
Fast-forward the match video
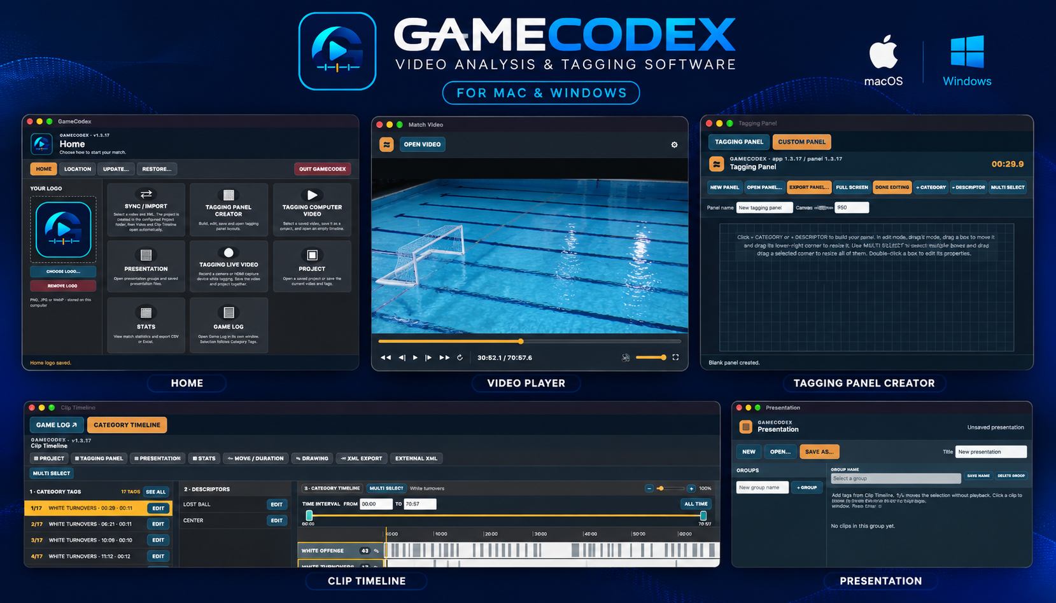pyautogui.click(x=444, y=357)
